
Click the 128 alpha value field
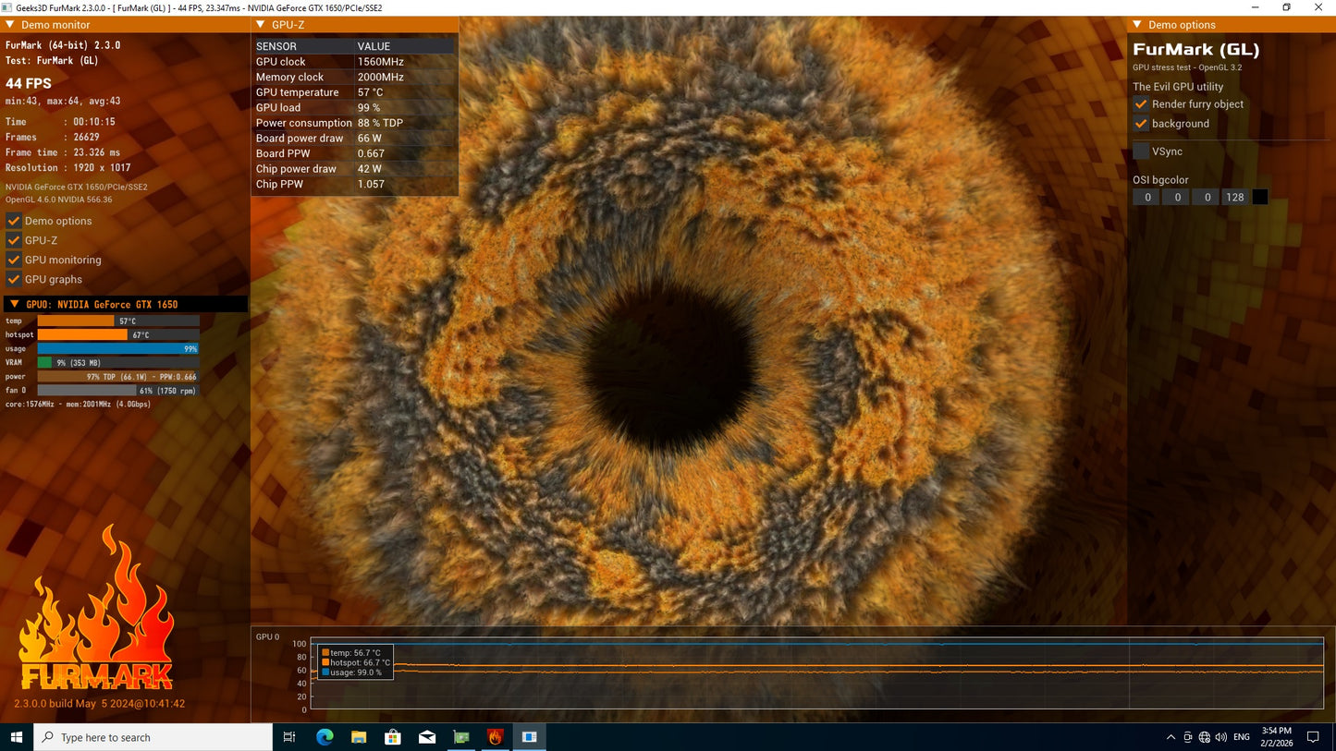1235,197
